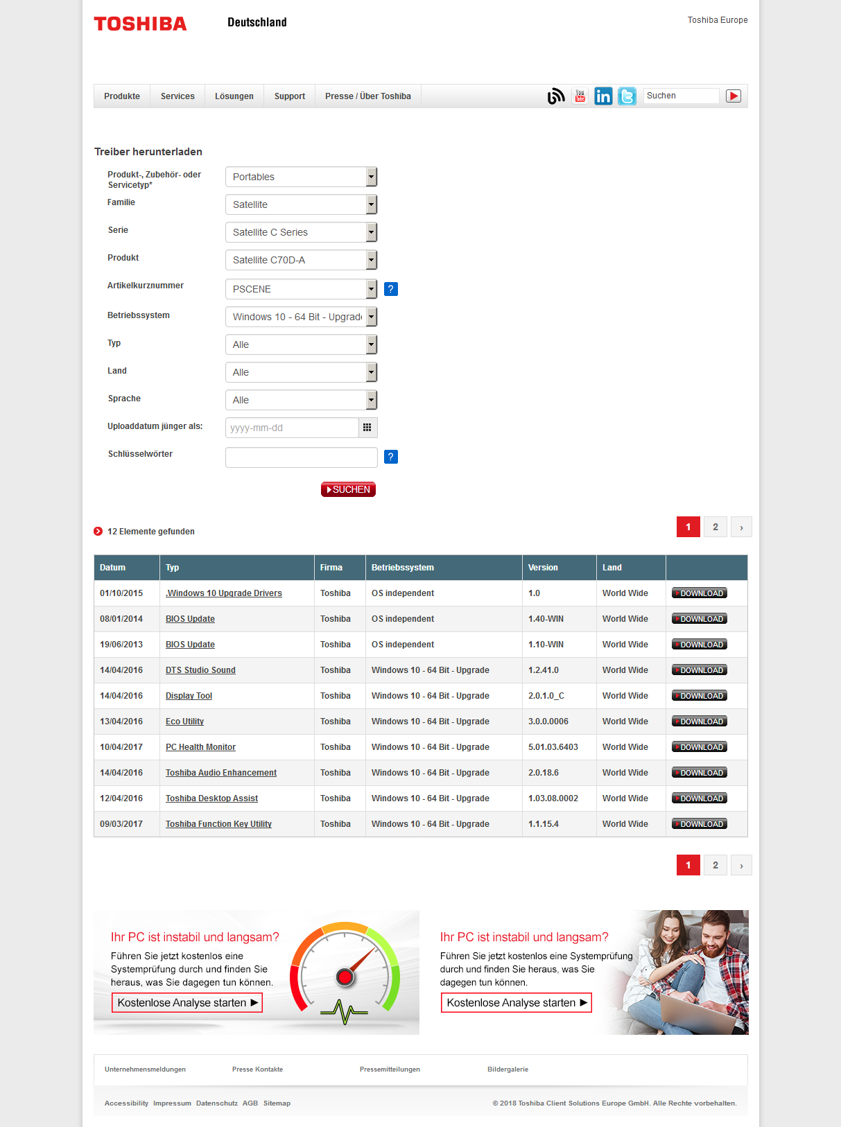The width and height of the screenshot is (841, 1127).
Task: Go to page 2 in bottom pagination
Action: [x=716, y=865]
